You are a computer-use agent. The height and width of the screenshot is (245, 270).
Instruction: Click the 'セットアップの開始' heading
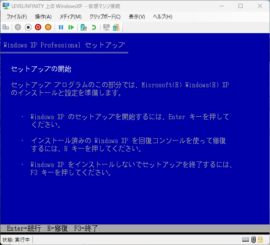41,69
